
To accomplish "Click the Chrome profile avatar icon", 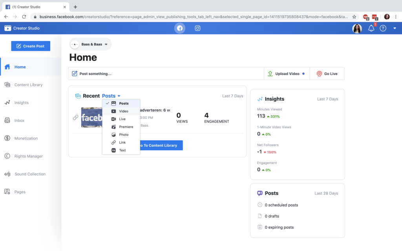I will pyautogui.click(x=387, y=16).
